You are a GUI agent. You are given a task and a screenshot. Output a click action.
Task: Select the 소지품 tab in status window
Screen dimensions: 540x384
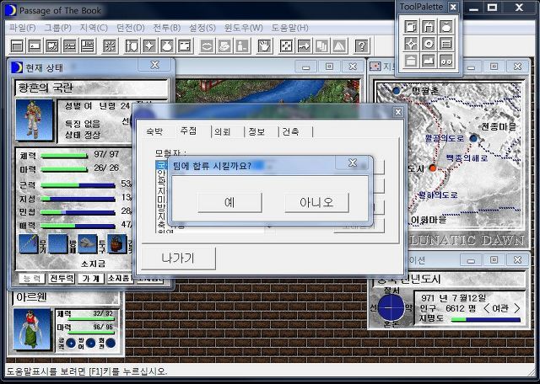(x=120, y=279)
